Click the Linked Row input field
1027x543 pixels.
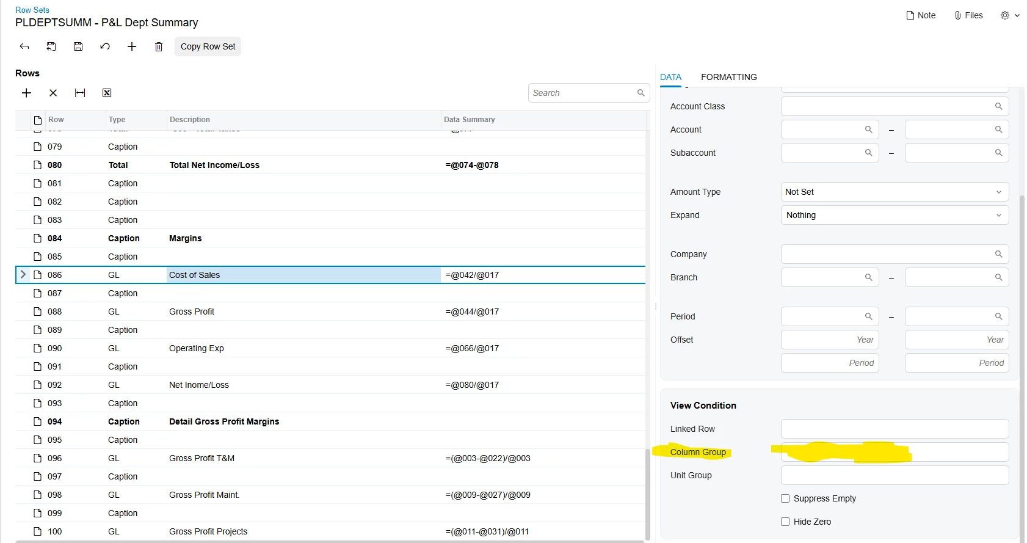tap(895, 429)
